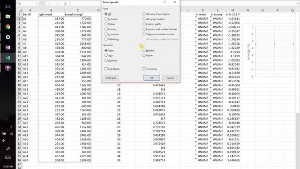Open the Slack icon on the taskbar
The image size is (300, 169).
pyautogui.click(x=8, y=37)
